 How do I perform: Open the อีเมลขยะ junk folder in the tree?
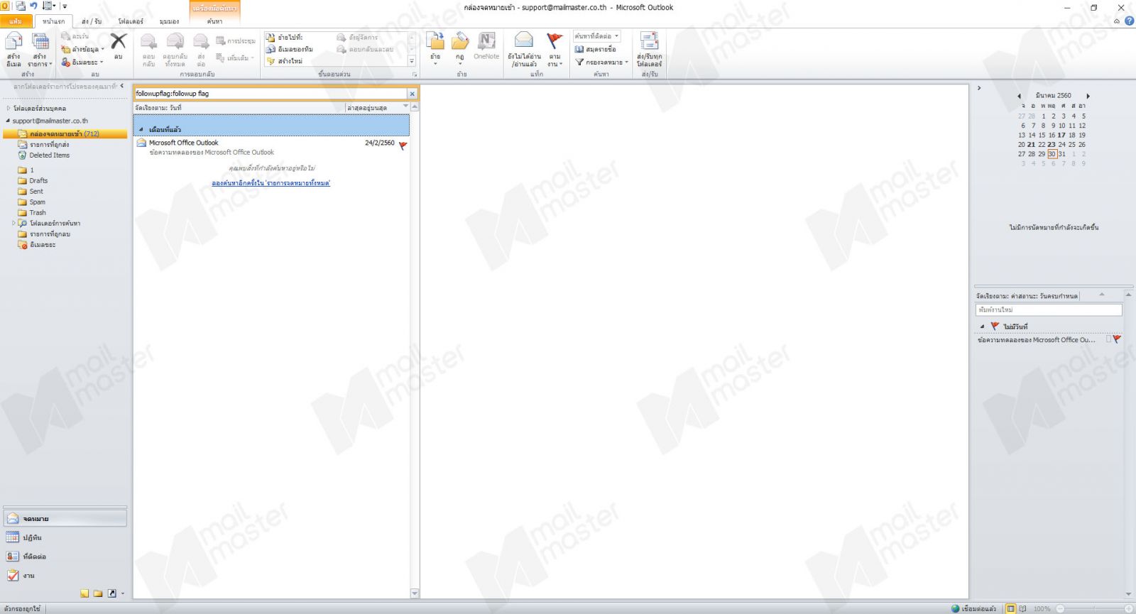click(x=43, y=245)
